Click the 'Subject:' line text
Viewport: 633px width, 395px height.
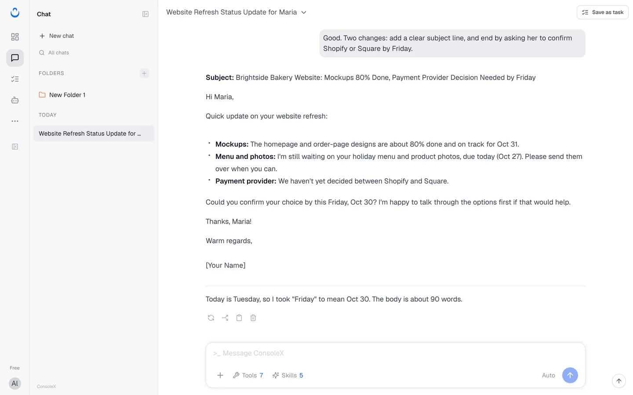coord(371,78)
